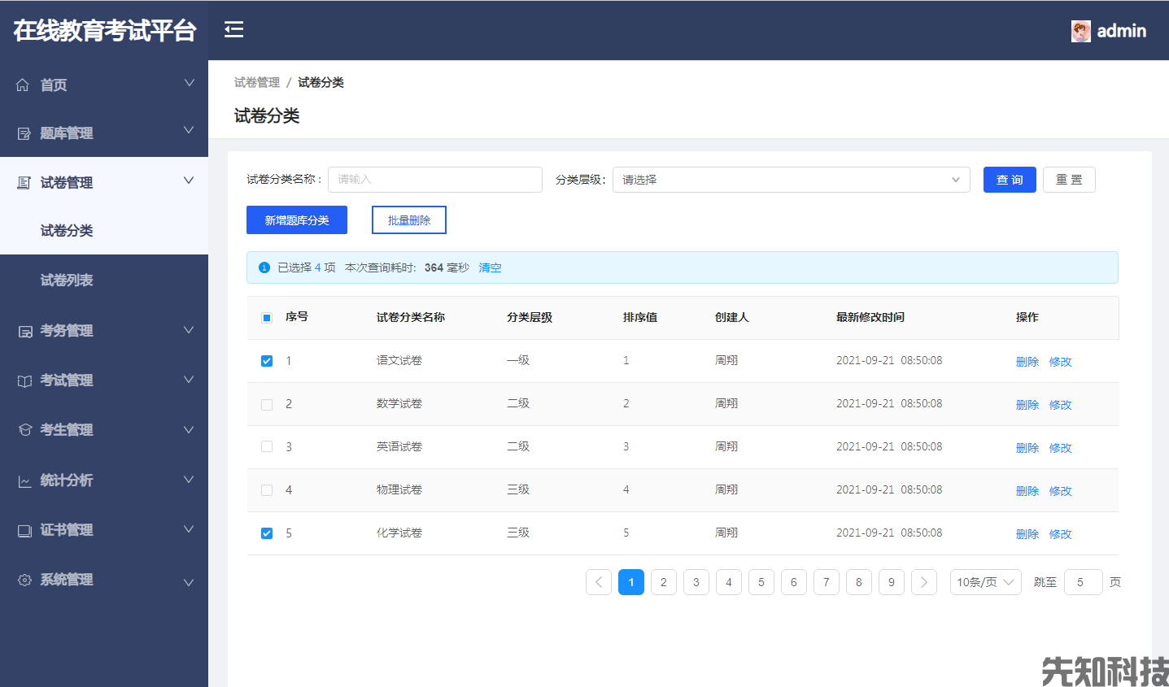
Task: Expand the 系统管理 menu chevron
Action: coord(189,582)
